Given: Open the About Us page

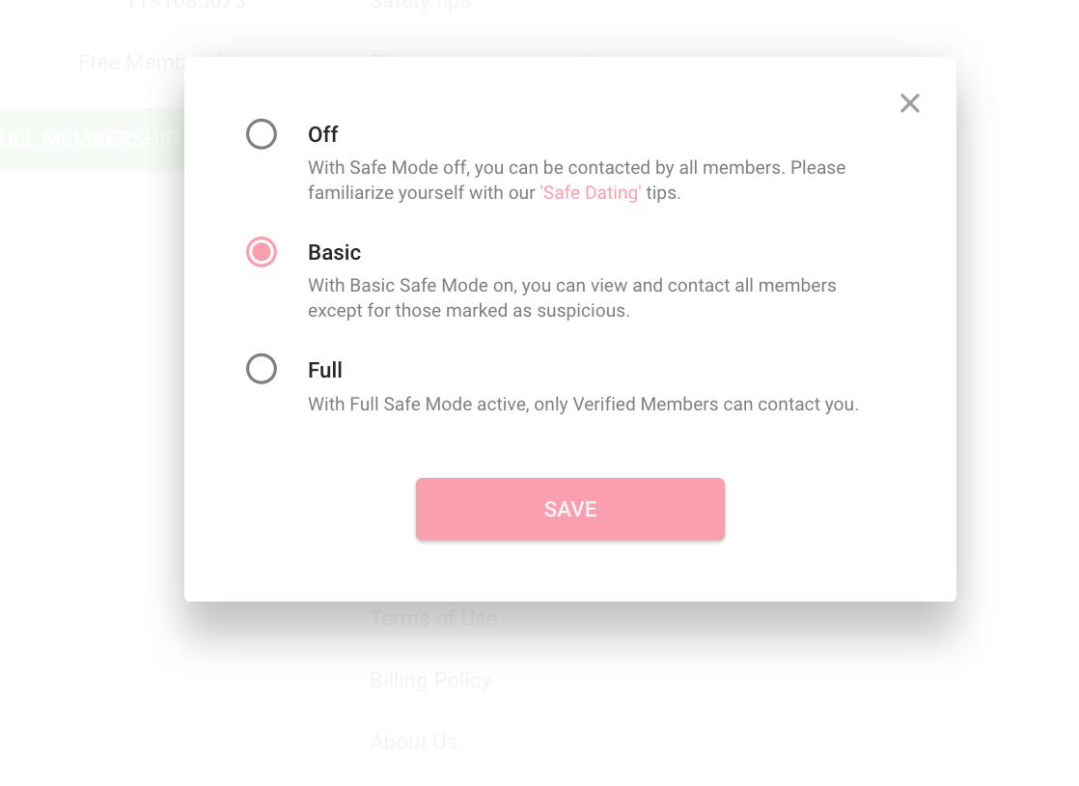Looking at the screenshot, I should (x=413, y=742).
